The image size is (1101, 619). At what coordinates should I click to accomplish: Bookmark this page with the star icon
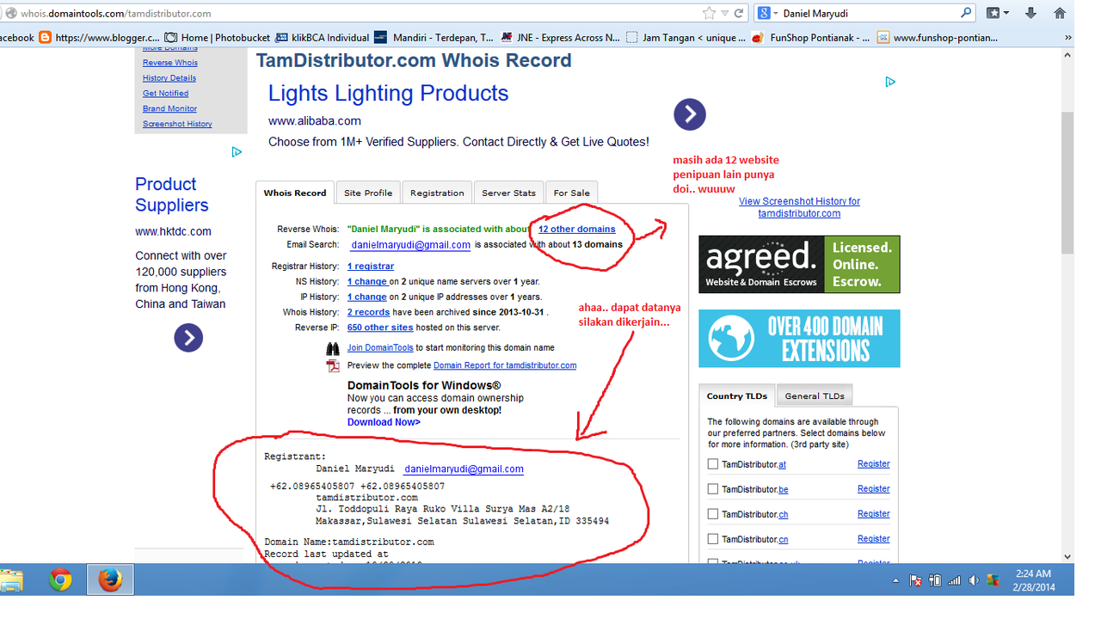click(x=709, y=13)
